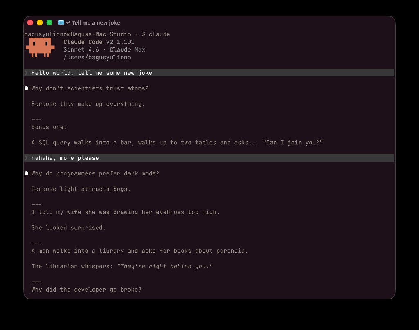419x330 pixels.
Task: Maximize the terminal using green button
Action: (x=50, y=22)
